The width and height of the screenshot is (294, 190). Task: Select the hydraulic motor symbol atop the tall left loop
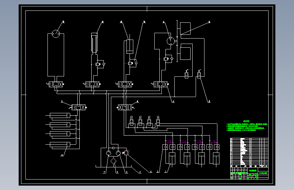pyautogui.click(x=56, y=34)
